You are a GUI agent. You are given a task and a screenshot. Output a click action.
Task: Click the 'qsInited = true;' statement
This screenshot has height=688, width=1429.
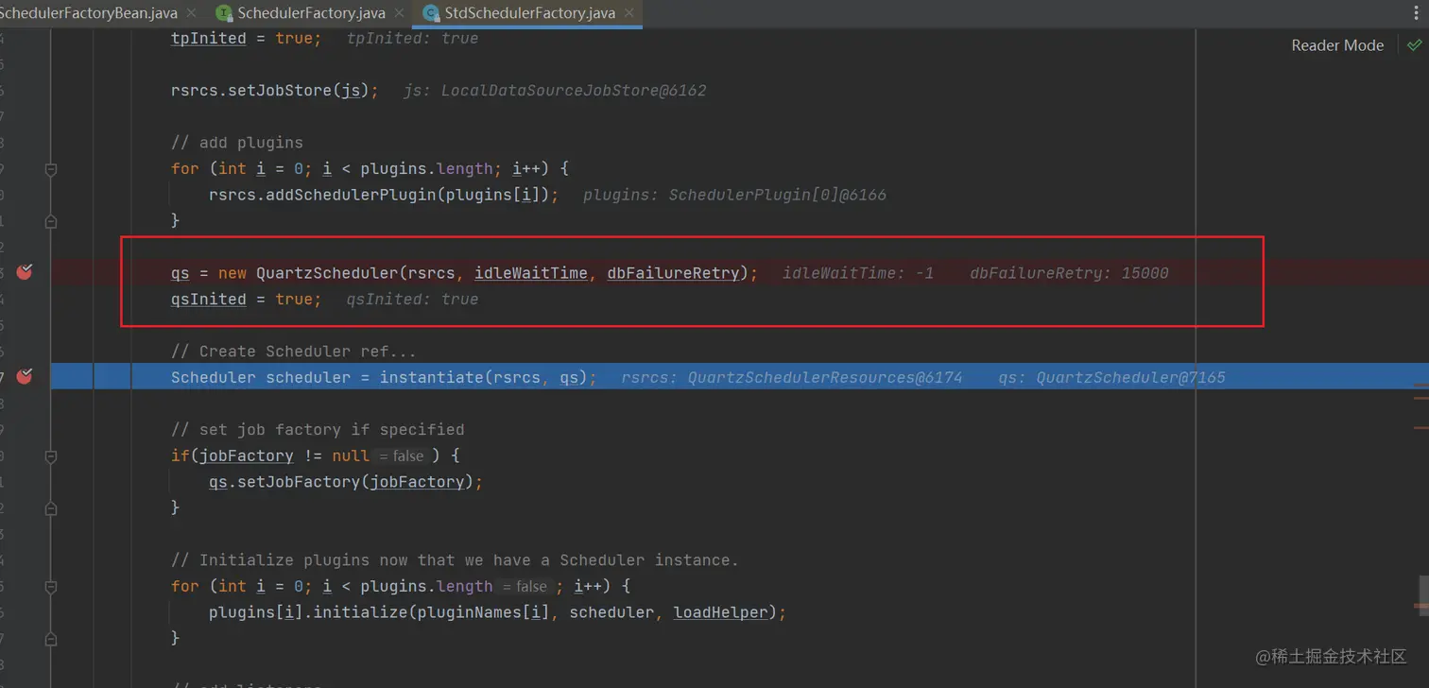[x=246, y=300]
